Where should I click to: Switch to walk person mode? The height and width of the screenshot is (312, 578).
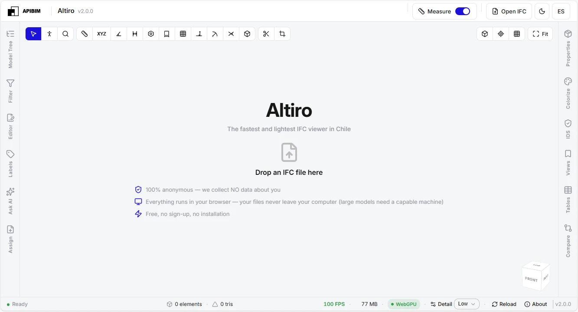coord(49,34)
